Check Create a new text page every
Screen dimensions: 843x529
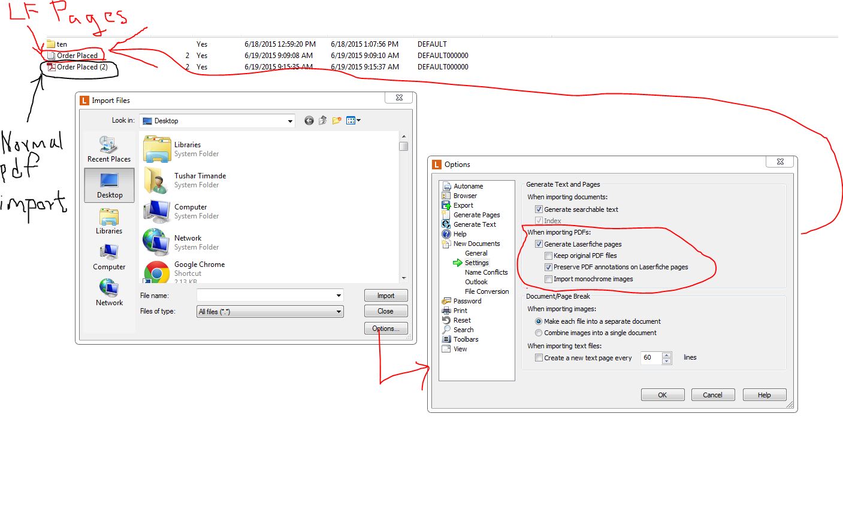(x=539, y=358)
